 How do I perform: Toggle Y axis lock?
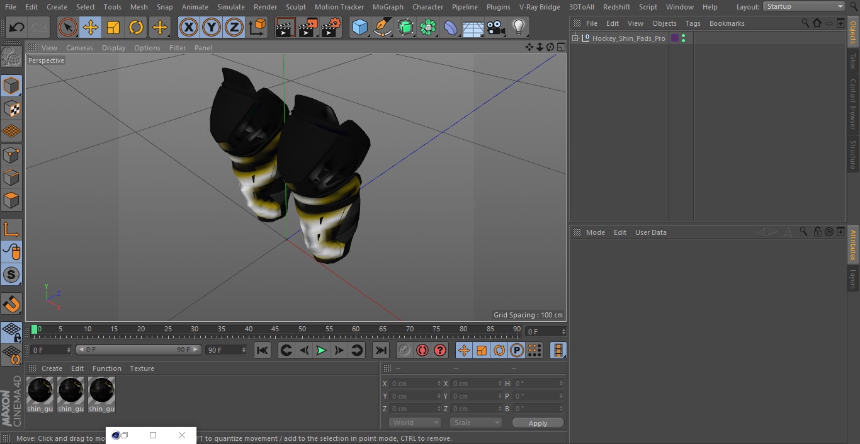point(212,27)
